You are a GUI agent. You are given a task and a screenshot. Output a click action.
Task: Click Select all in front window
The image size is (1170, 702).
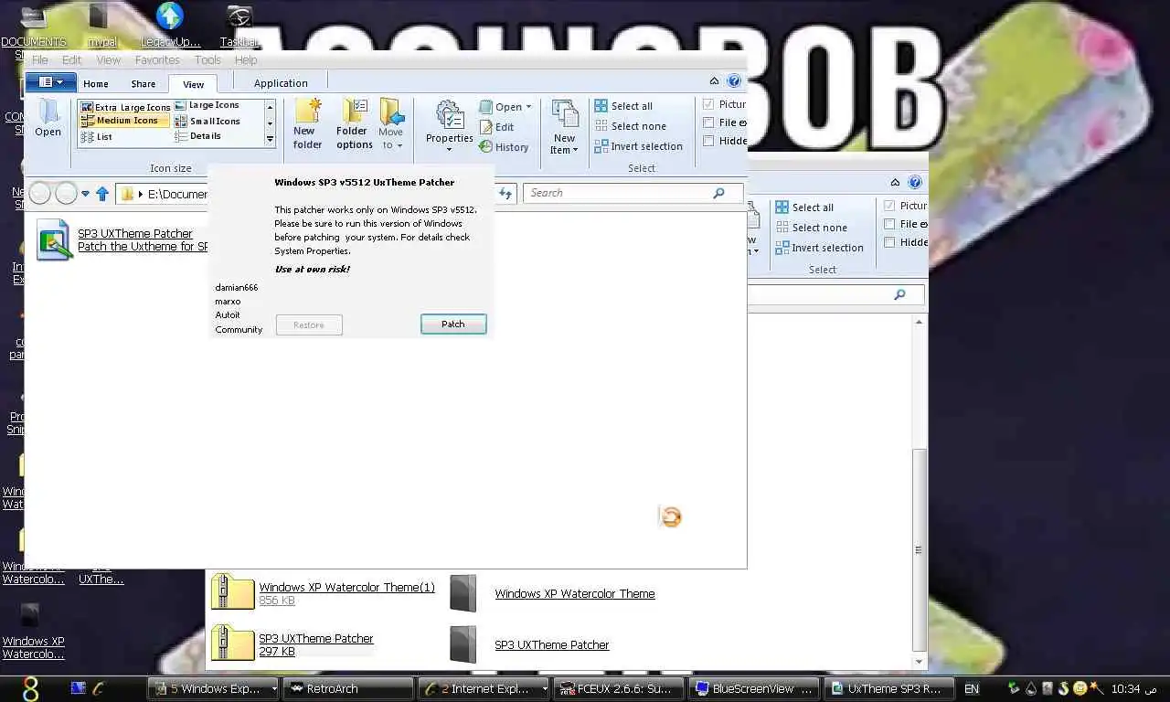623,106
